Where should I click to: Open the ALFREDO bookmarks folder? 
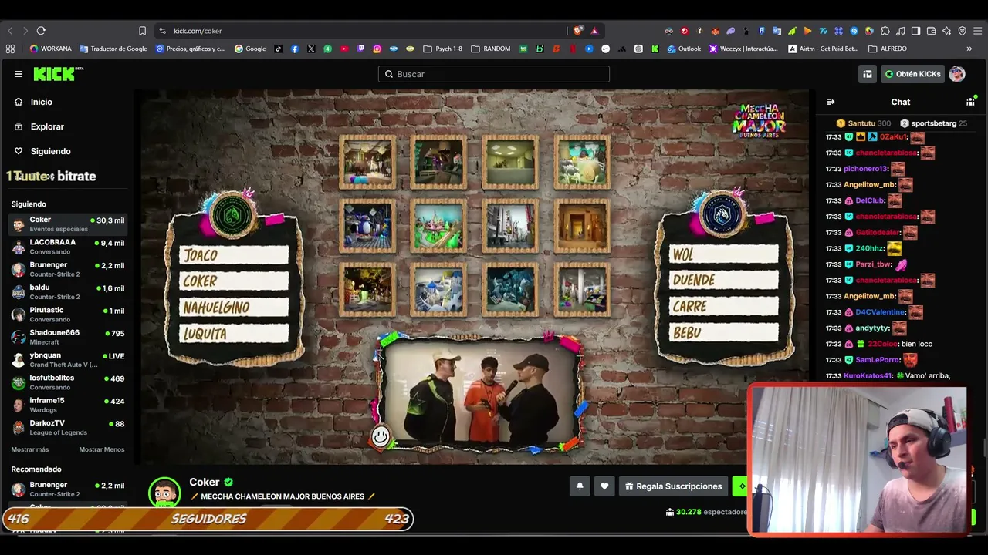coord(888,49)
